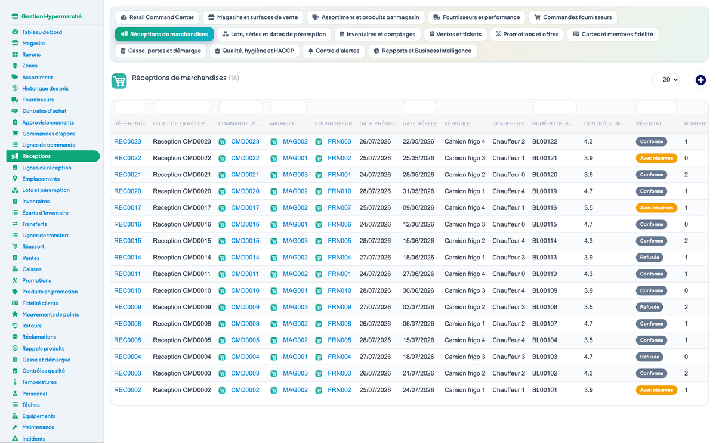Click the Maintenance wrench icon
The image size is (716, 443).
tap(15, 427)
